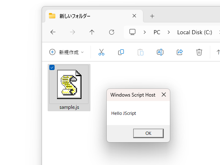Image resolution: width=220 pixels, height=165 pixels.
Task: Close the Windows Script Host dialog
Action: pyautogui.click(x=164, y=95)
